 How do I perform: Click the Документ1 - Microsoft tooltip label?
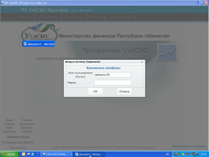[x=39, y=44]
